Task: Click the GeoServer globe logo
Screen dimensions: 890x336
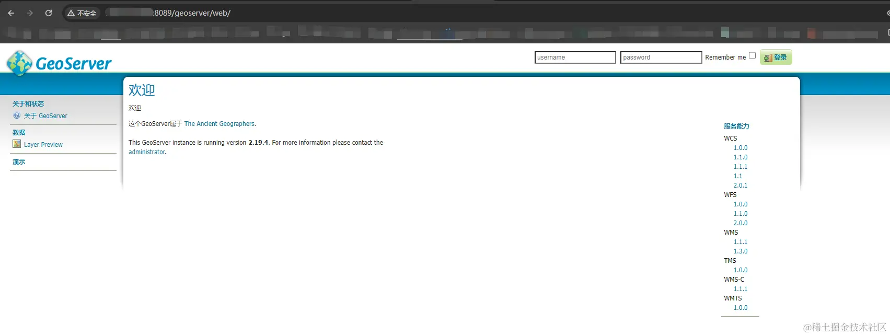Action: coord(20,63)
